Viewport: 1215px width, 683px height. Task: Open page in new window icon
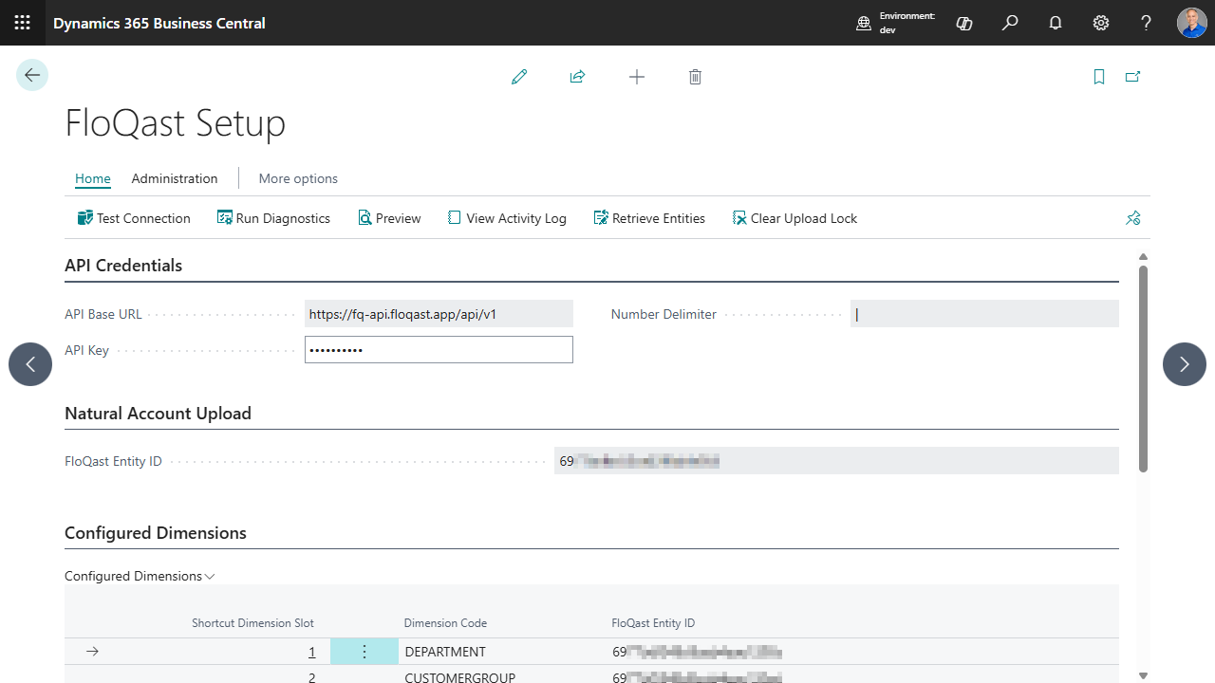[1132, 77]
